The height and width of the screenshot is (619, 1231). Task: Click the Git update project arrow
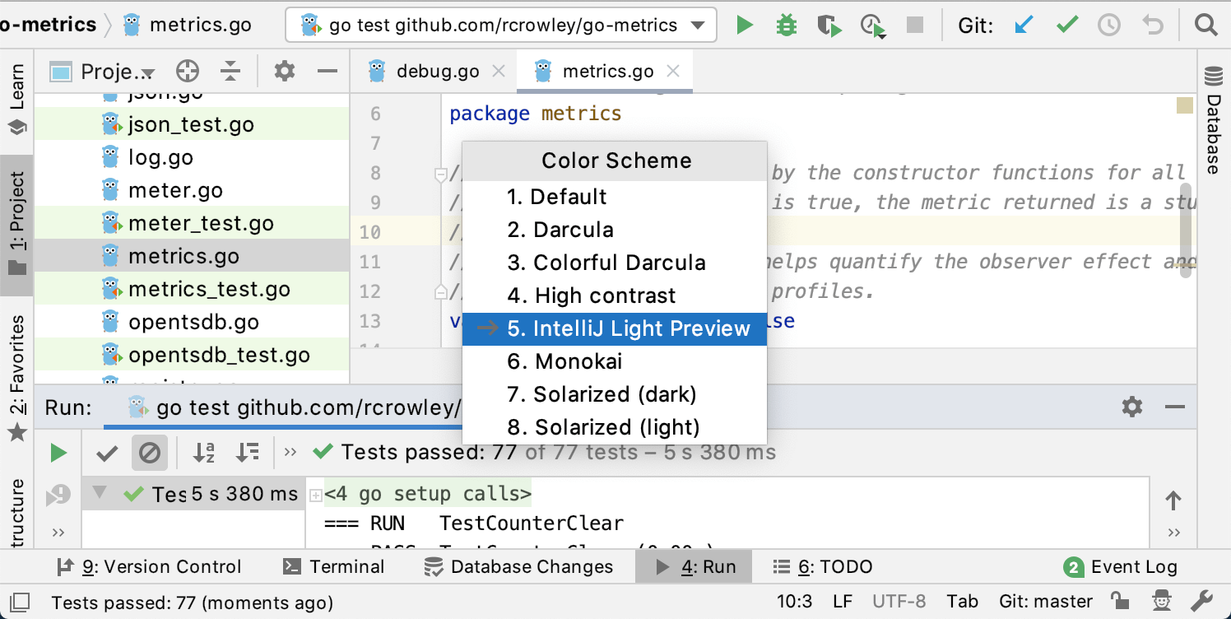(1024, 26)
